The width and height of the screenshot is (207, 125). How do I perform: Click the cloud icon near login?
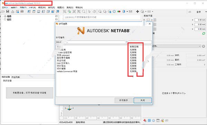tap(190, 12)
